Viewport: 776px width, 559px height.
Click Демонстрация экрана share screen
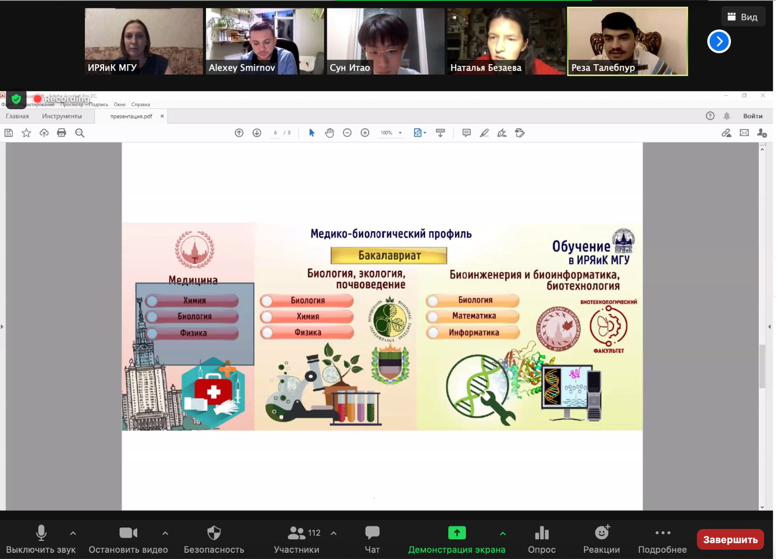[457, 539]
